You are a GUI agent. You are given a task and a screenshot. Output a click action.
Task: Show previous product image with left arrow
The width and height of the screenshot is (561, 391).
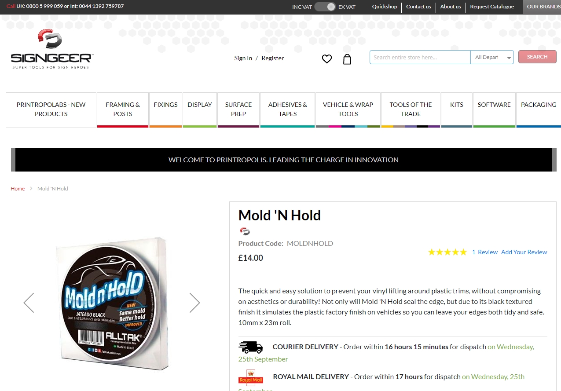tap(29, 303)
